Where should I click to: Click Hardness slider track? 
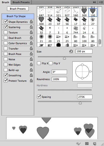(65, 90)
